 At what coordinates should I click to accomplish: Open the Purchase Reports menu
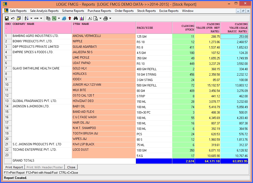[99, 11]
